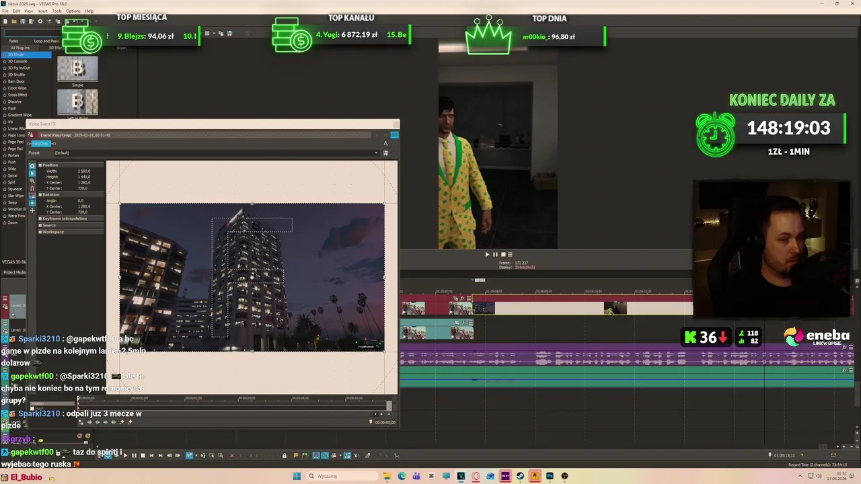Screen dimensions: 861x484
Task: Expand the Source property group
Action: (x=40, y=225)
